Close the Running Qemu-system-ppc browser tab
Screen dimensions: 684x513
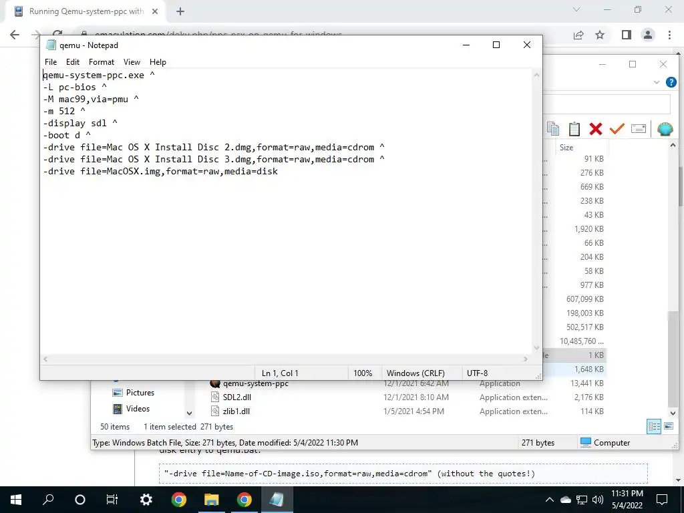(155, 11)
